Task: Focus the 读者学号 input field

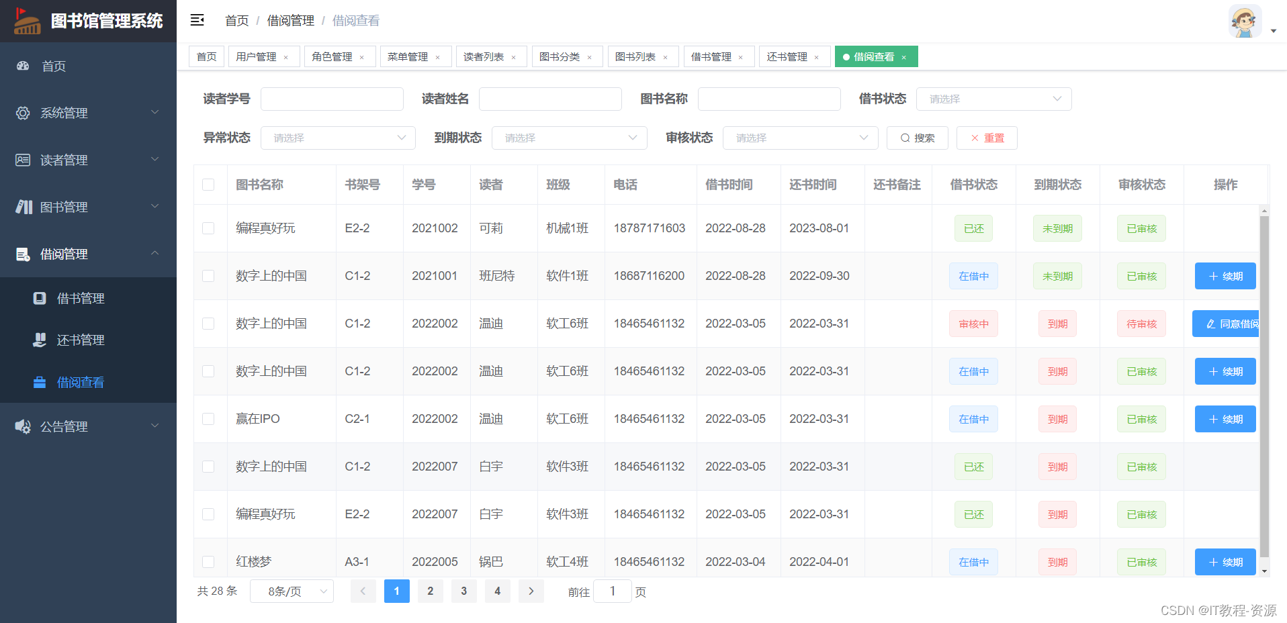Action: click(332, 99)
